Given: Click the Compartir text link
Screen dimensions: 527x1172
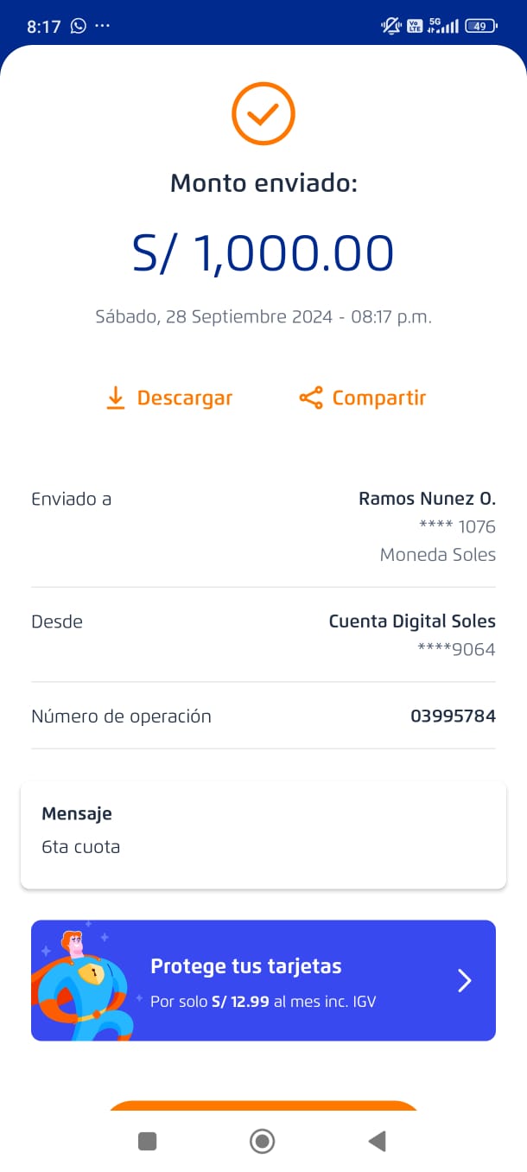Looking at the screenshot, I should point(379,398).
